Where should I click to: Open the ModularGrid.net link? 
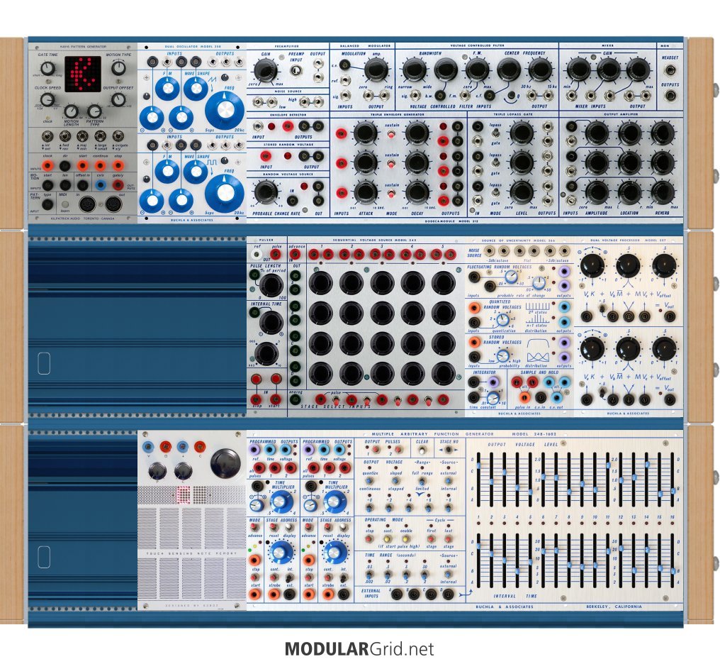click(359, 648)
